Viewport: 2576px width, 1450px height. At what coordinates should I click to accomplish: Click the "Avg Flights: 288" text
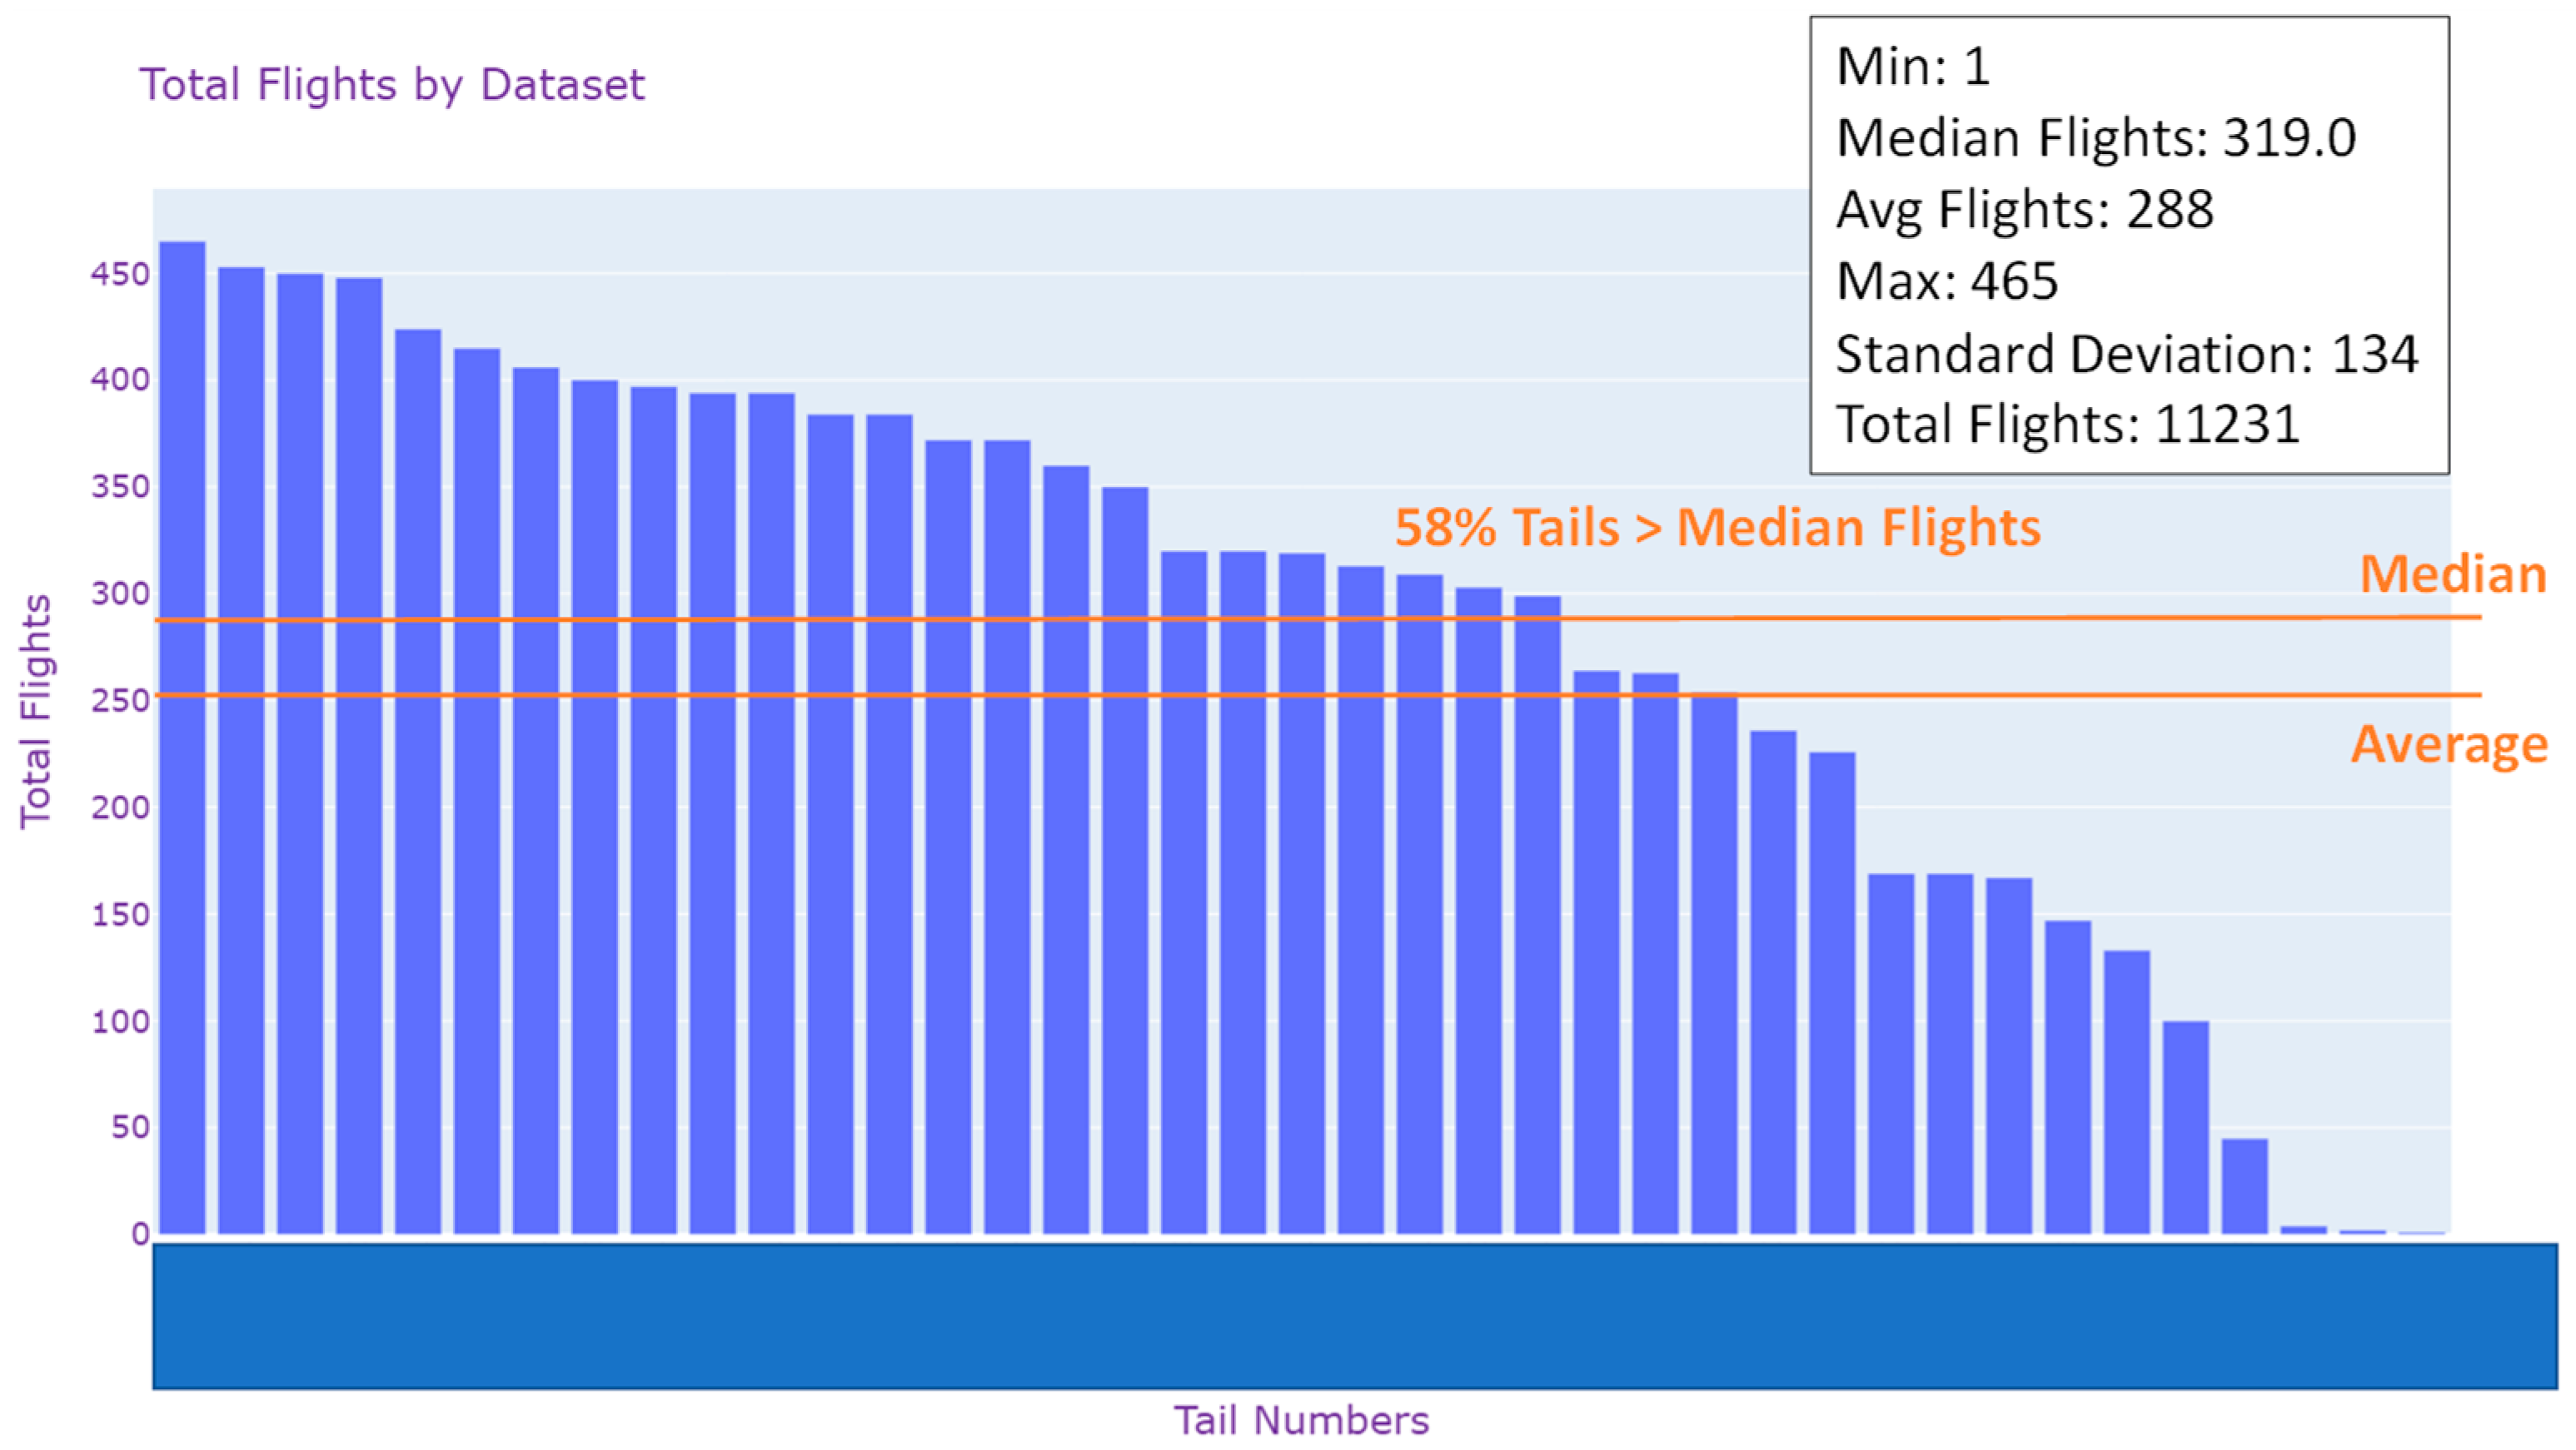coord(2024,210)
